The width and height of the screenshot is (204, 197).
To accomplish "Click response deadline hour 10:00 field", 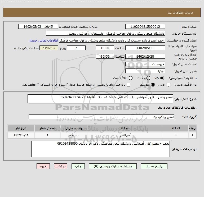I will pos(105,48).
